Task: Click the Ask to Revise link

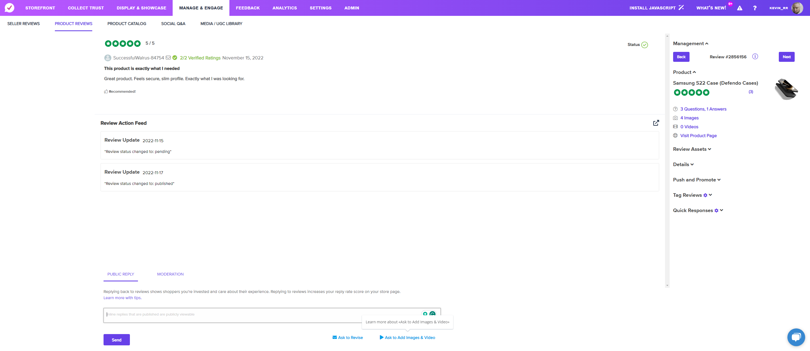Action: (347, 338)
